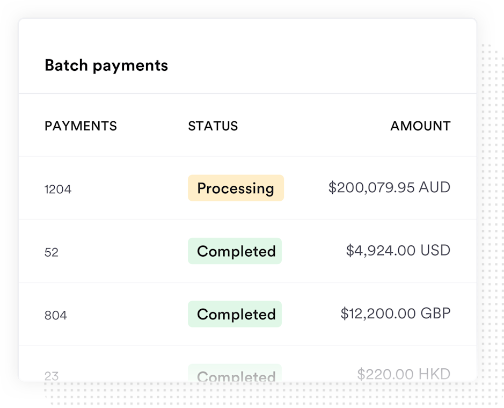The image size is (504, 408).
Task: Click empty space in the AUD row
Action: pyautogui.click(x=129, y=188)
